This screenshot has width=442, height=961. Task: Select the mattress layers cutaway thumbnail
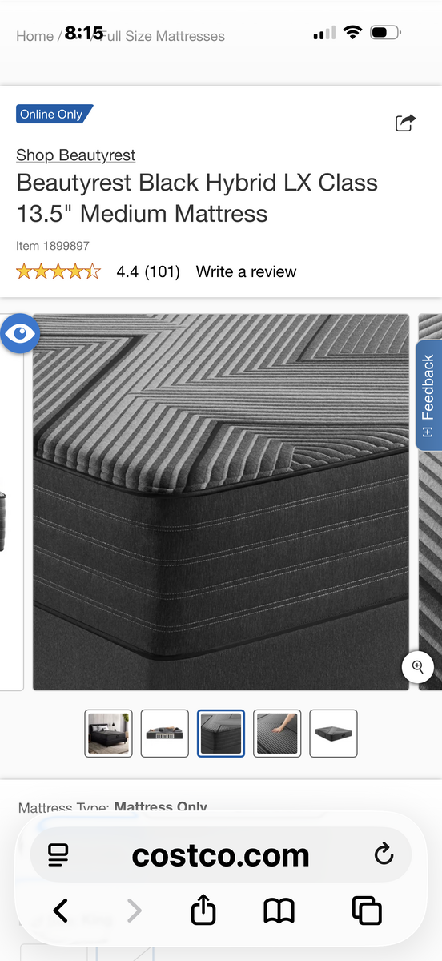click(x=165, y=733)
